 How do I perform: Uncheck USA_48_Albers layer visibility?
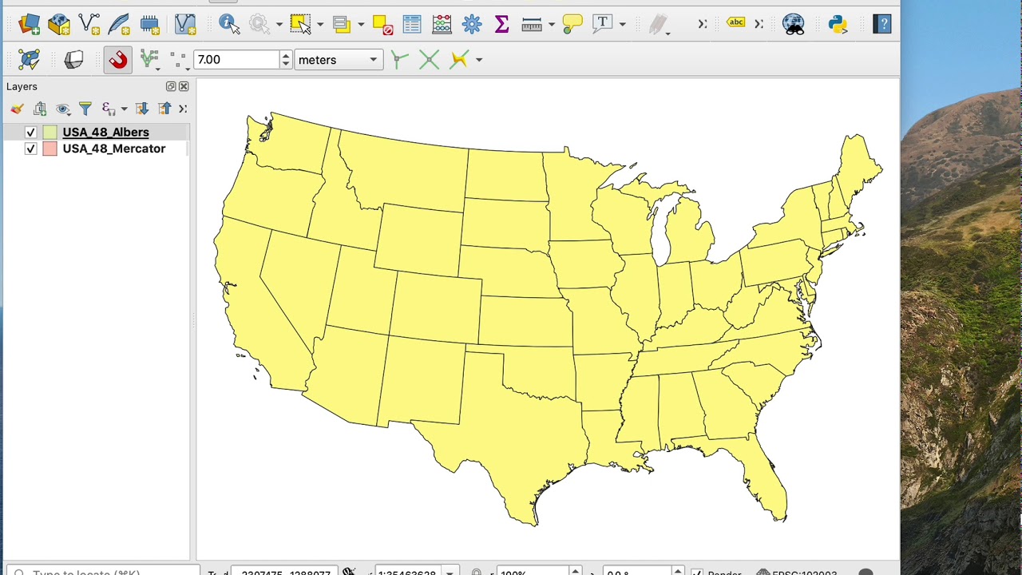[x=30, y=133]
